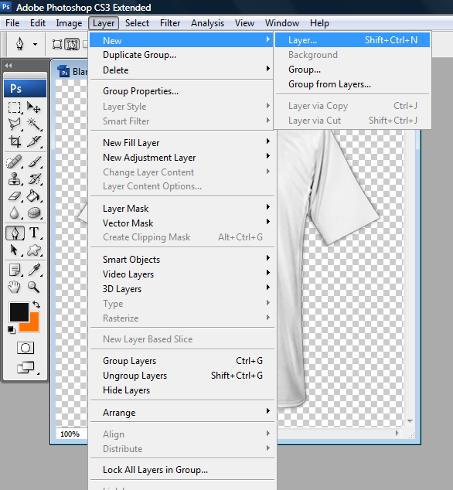
Task: Select the Paint Bucket tool
Action: coord(34,196)
